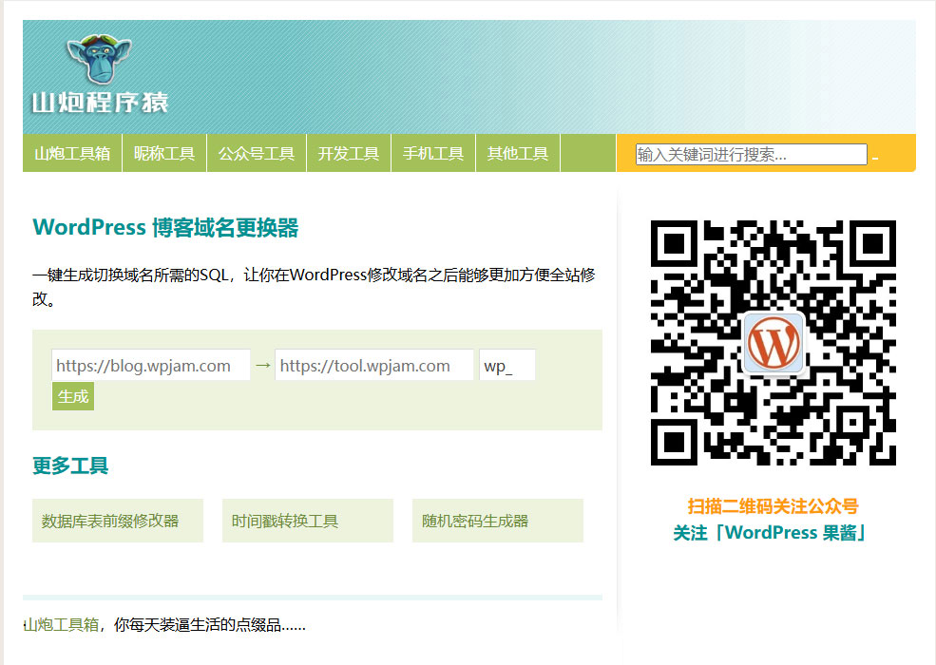Open the 昵称工具 menu item

(163, 153)
